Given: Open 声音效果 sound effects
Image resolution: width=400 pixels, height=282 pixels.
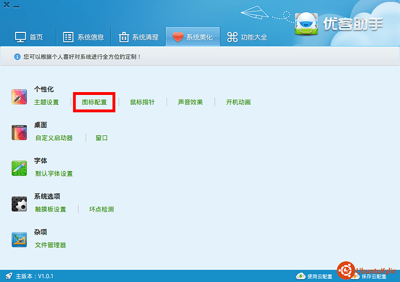Looking at the screenshot, I should point(190,102).
